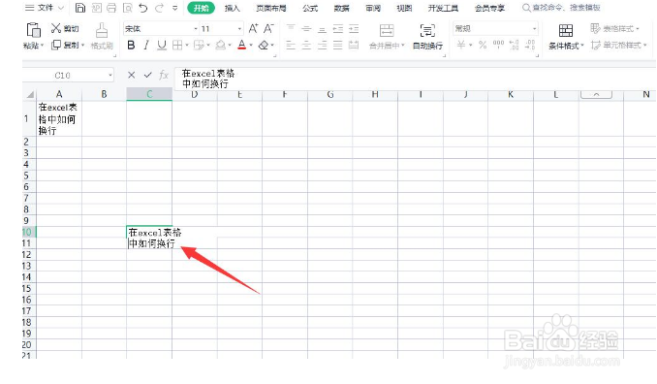The height and width of the screenshot is (384, 657).
Task: Click the Copy (复制) icon
Action: point(56,45)
